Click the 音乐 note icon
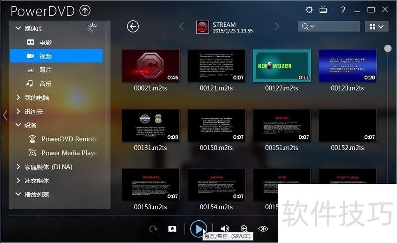397x243 pixels. [x=30, y=83]
